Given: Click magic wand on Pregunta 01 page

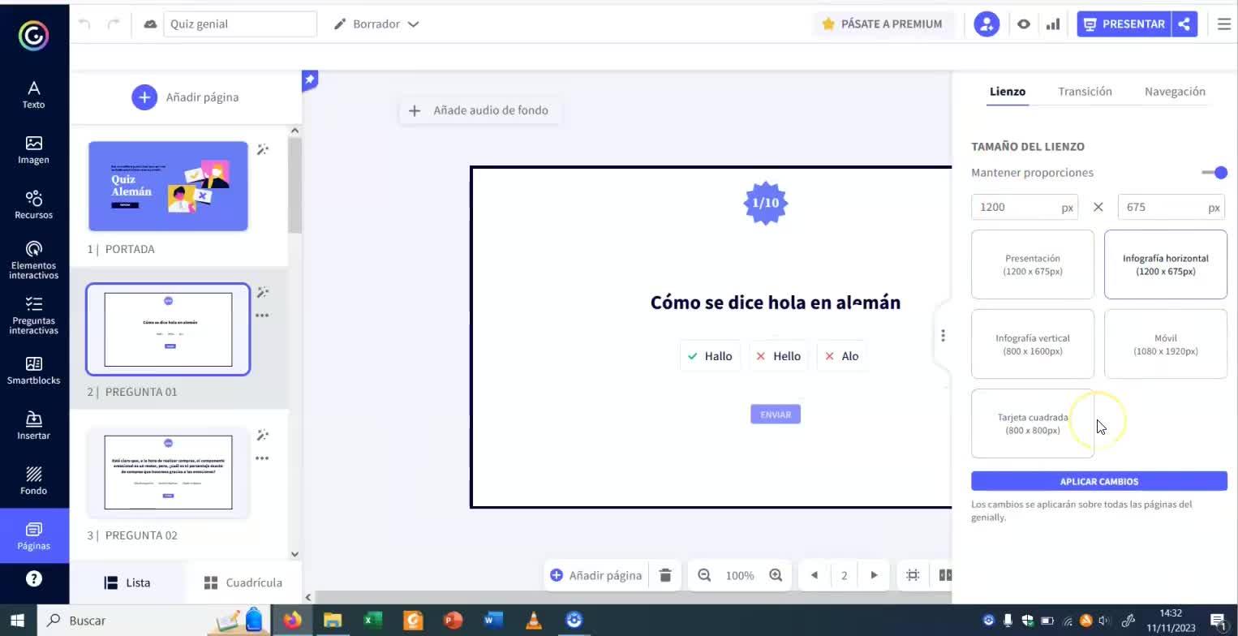Looking at the screenshot, I should [263, 292].
